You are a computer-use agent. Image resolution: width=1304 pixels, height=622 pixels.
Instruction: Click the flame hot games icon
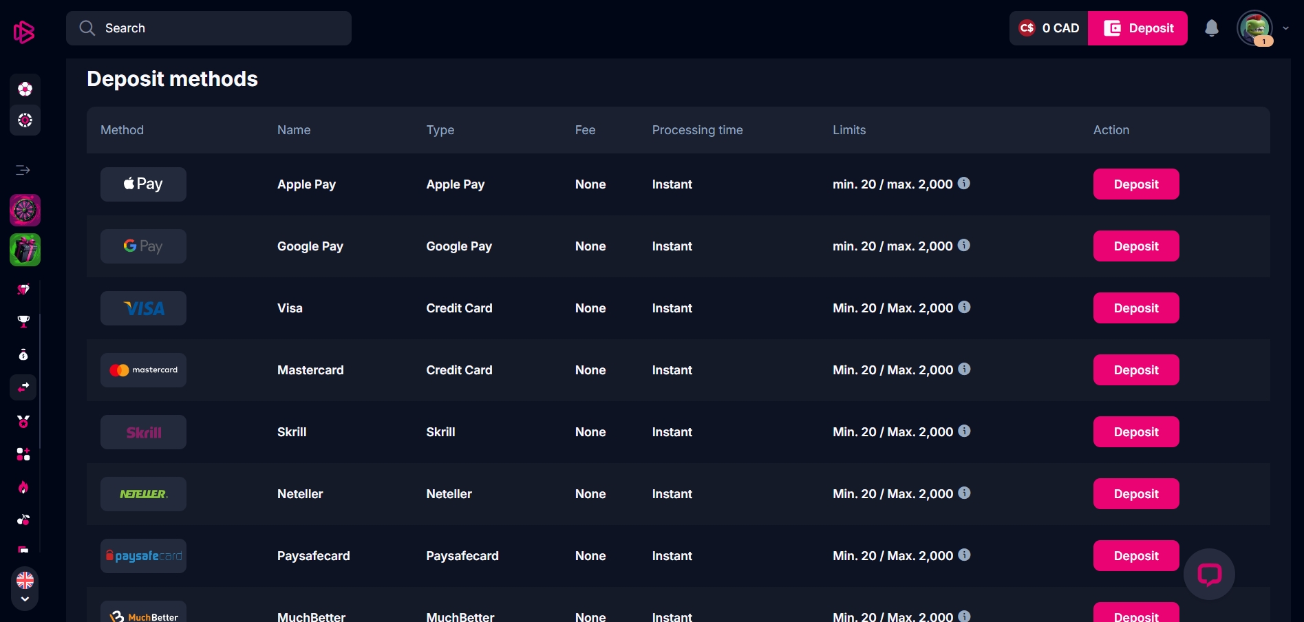pyautogui.click(x=23, y=487)
